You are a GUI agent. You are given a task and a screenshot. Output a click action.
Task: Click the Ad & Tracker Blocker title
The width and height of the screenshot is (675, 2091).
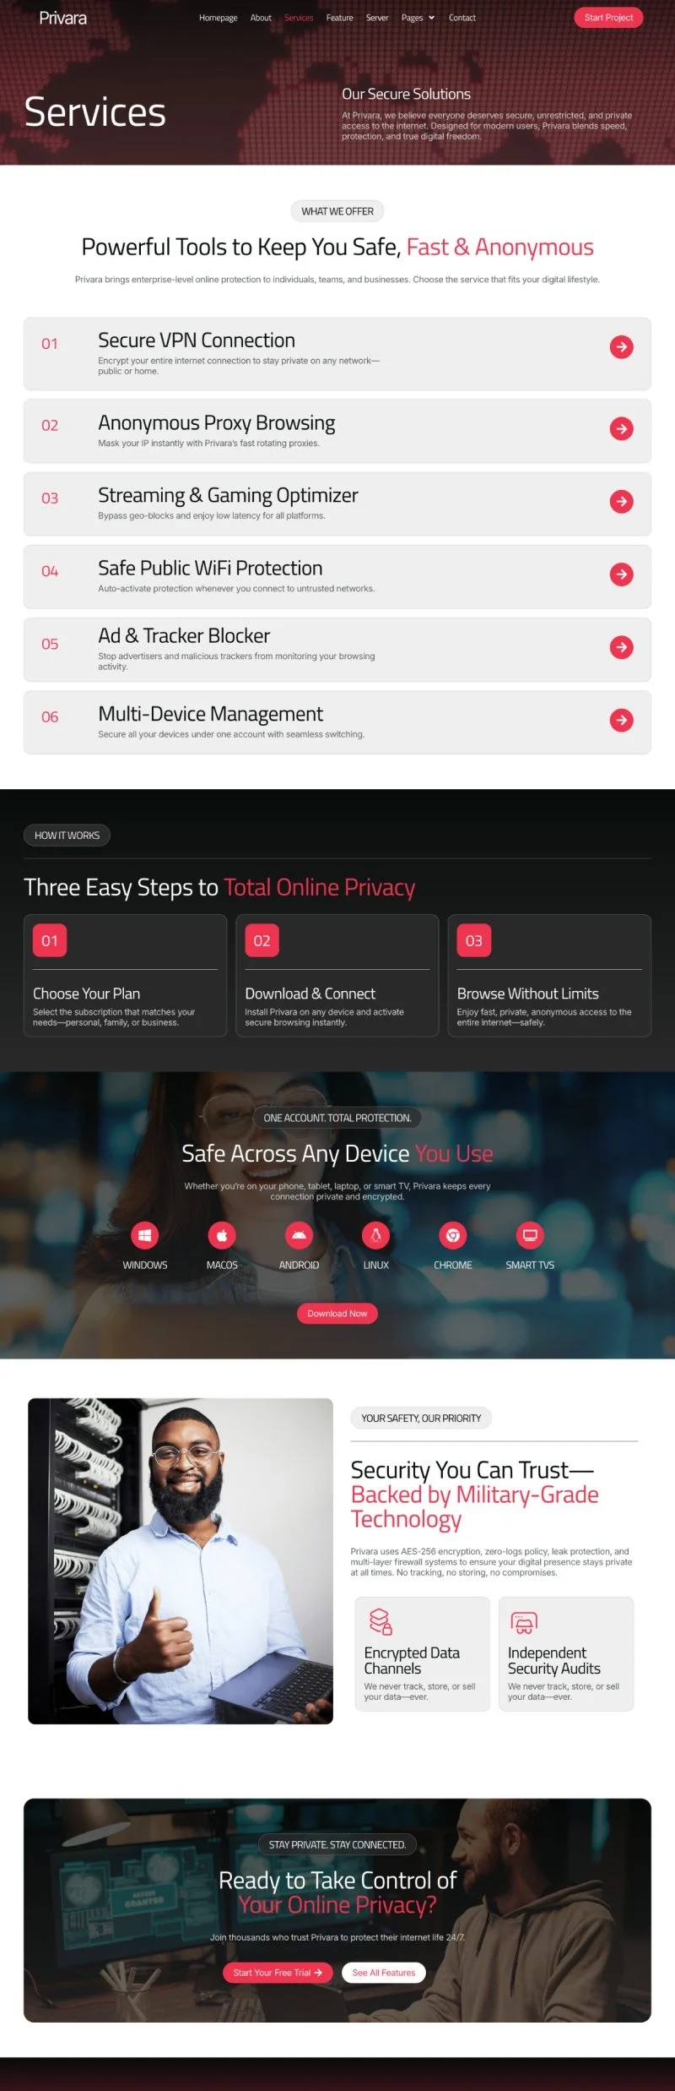click(184, 635)
